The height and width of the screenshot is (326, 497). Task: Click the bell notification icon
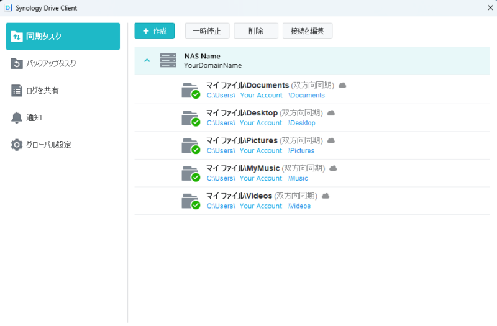click(x=17, y=117)
